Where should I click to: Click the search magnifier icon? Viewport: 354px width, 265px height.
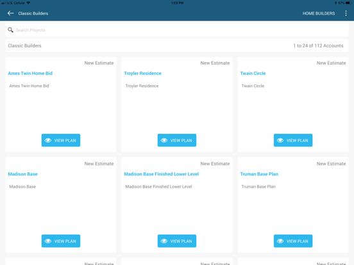pyautogui.click(x=10, y=30)
